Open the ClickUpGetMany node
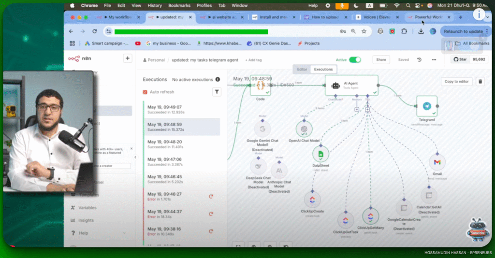495x258 pixels. (371, 216)
